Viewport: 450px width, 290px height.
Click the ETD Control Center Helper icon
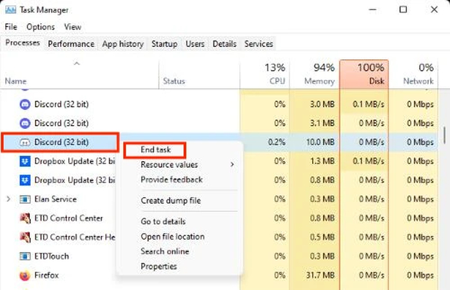coord(25,237)
